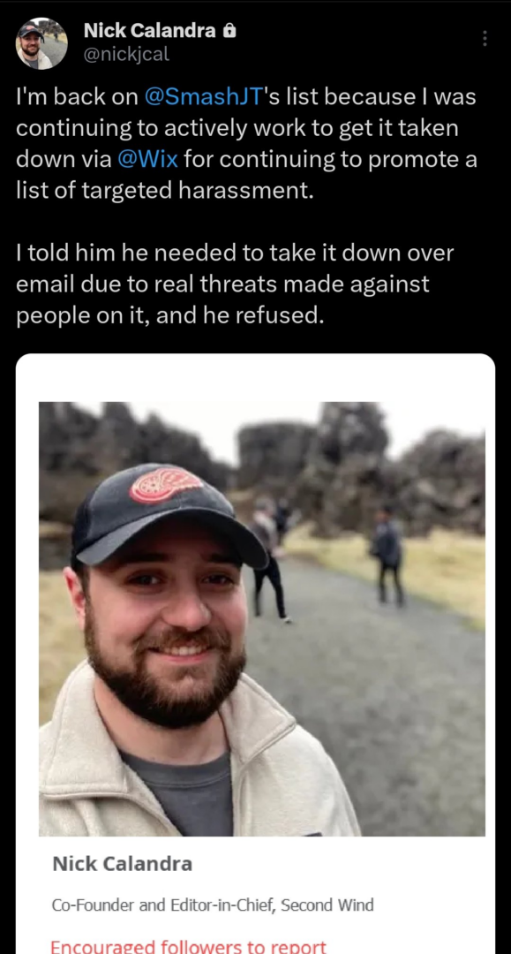Click the Red Wings logo on the cap

166,486
